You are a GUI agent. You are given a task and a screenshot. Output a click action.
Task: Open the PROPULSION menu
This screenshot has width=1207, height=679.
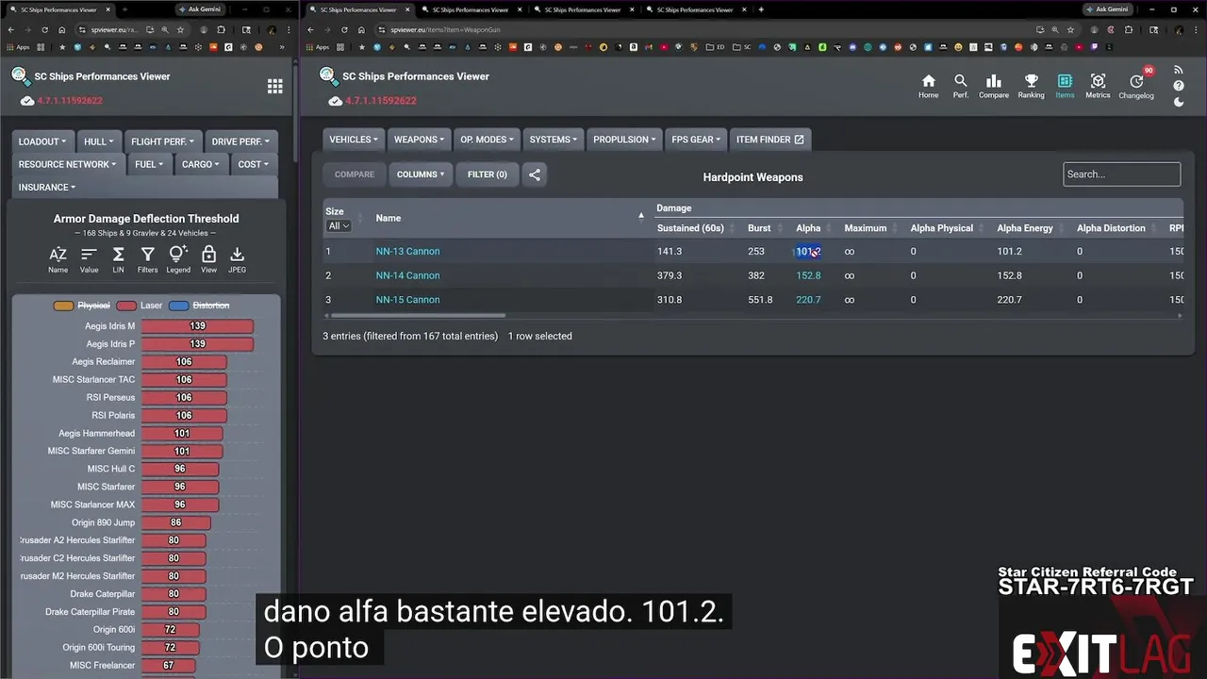pos(624,140)
